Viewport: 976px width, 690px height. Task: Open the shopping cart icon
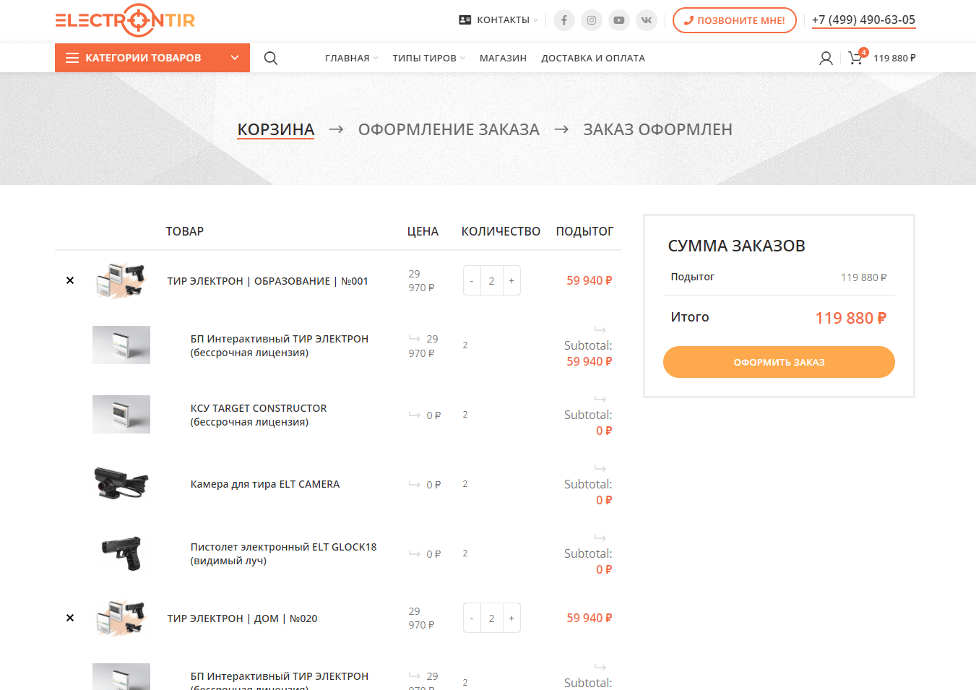(857, 57)
